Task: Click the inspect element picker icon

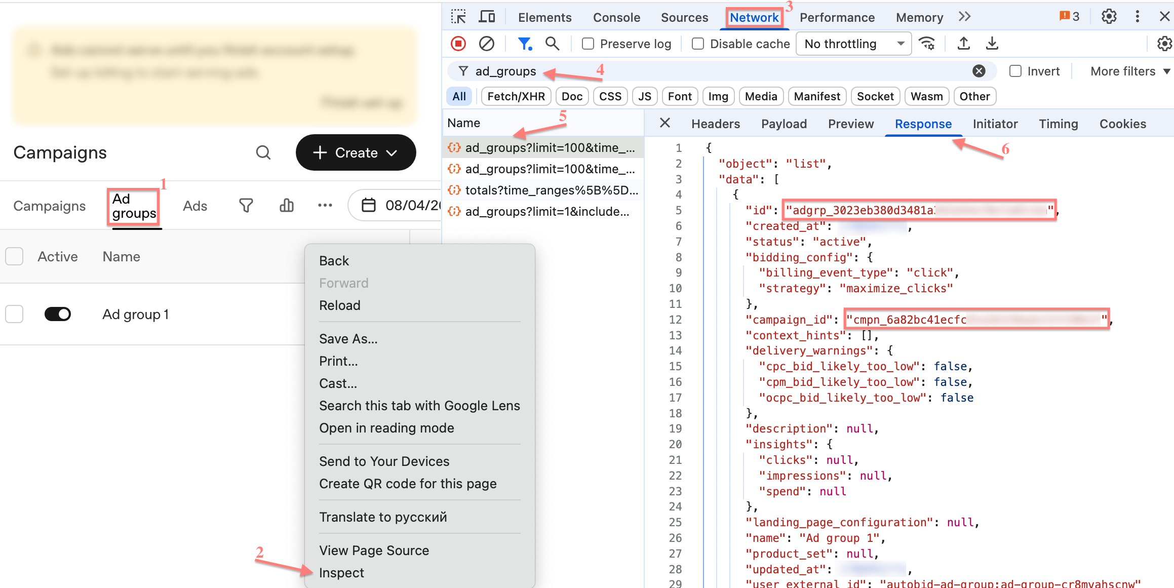Action: coord(458,17)
